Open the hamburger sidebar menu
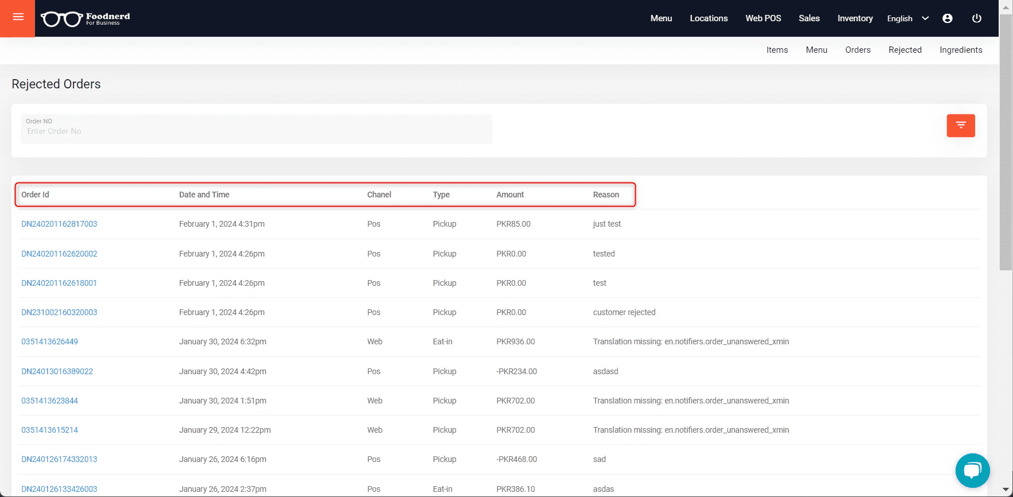The image size is (1013, 497). (18, 18)
